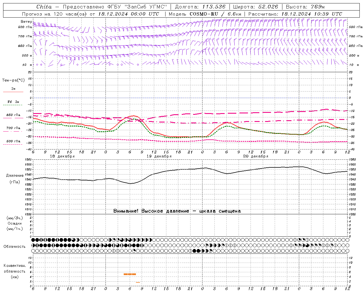Click the long orange convective cloud bar

130,274
